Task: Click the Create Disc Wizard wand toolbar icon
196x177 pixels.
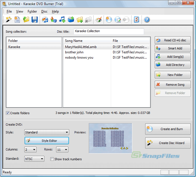Action: (x=9, y=20)
